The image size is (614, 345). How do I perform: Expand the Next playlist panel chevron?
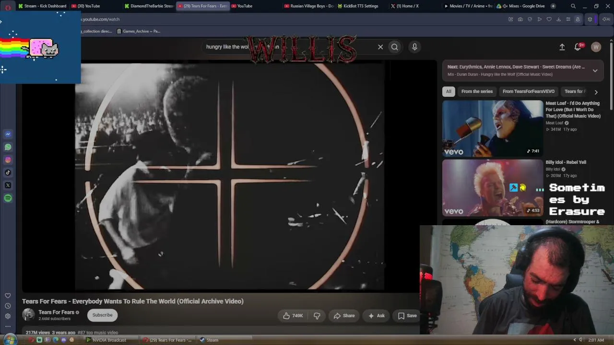pyautogui.click(x=595, y=70)
